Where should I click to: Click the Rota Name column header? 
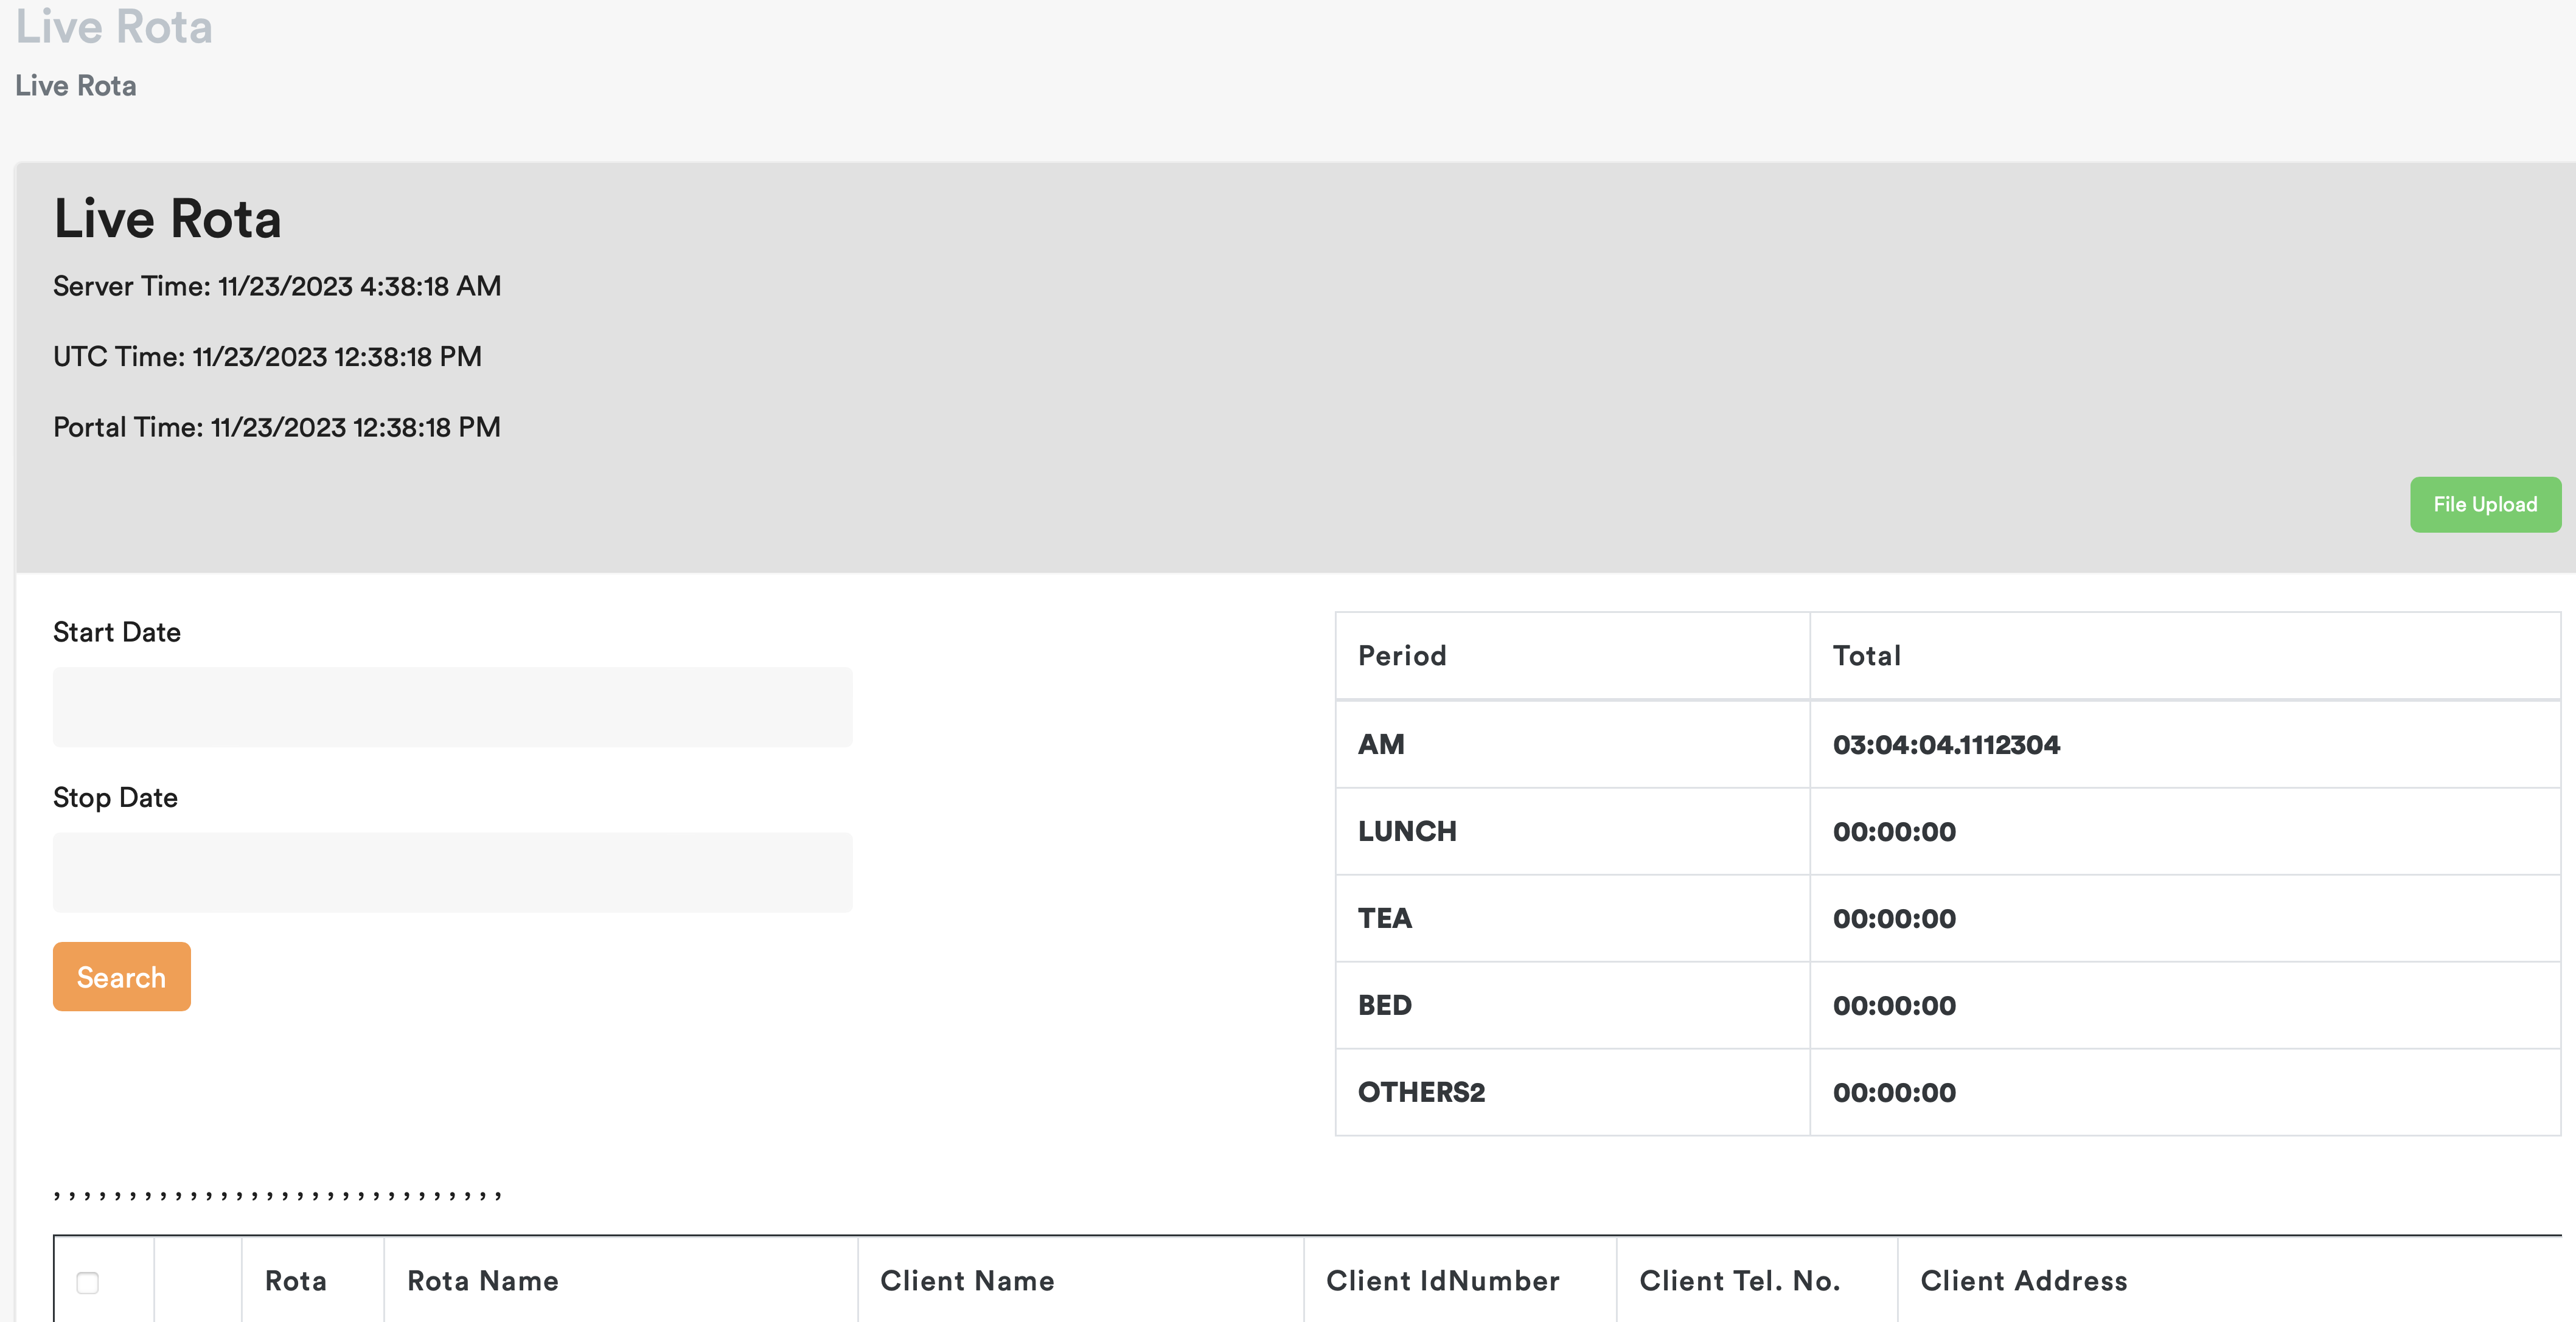(483, 1281)
